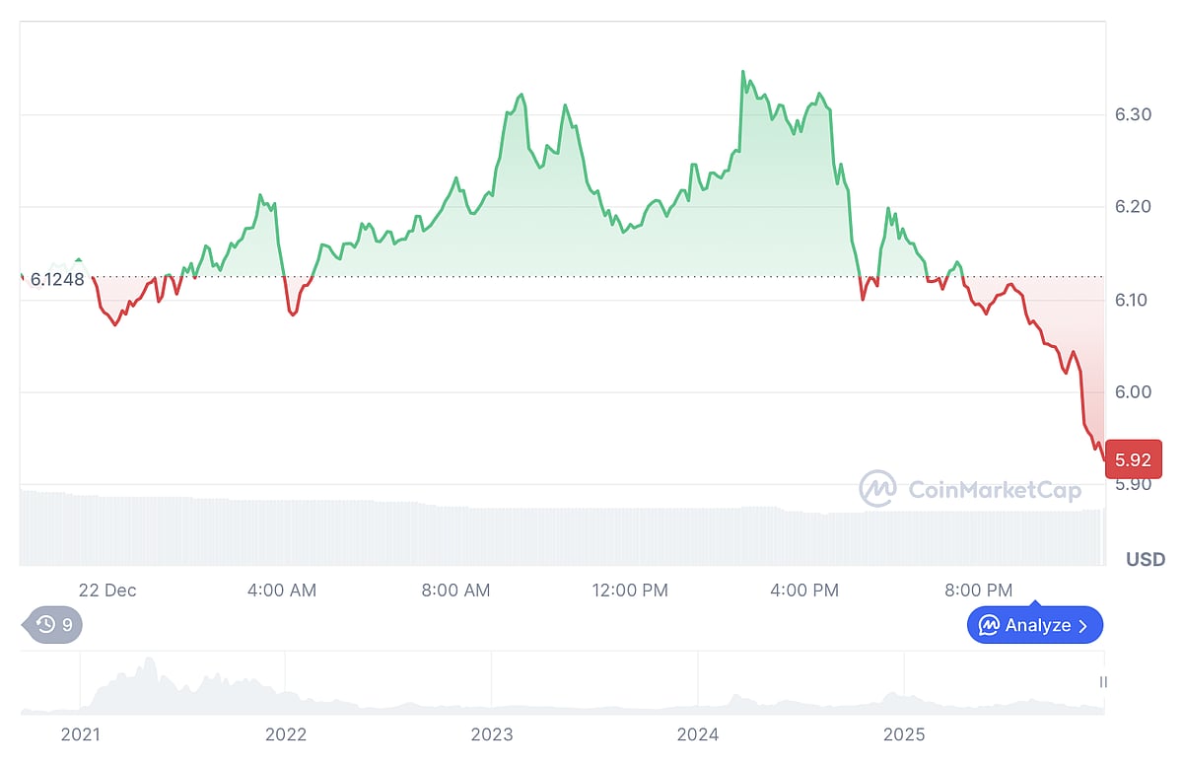Click the chevron arrow in the Analyze button
Screen dimensions: 1183x766
(1084, 625)
